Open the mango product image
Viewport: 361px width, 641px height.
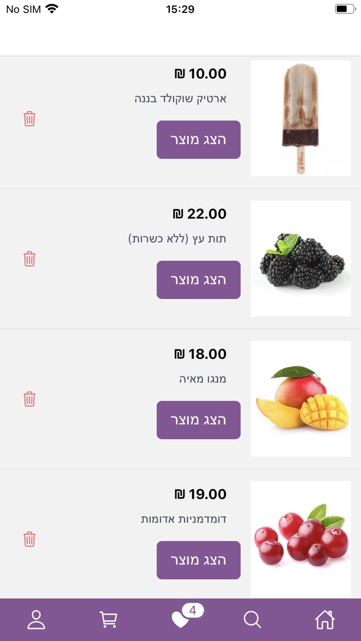pos(301,399)
